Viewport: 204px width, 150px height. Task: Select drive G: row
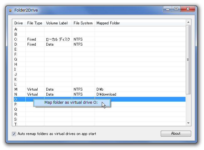(99, 59)
